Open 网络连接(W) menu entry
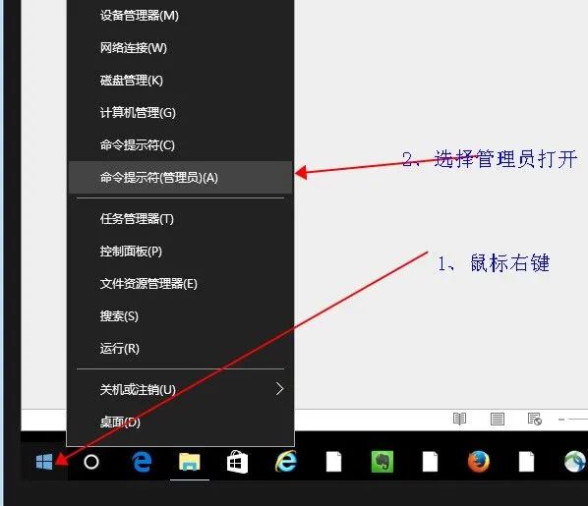588x506 pixels. [180, 48]
